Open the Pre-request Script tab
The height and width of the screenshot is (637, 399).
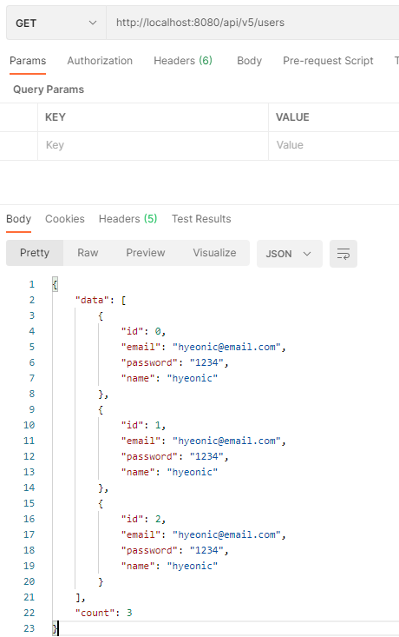328,61
